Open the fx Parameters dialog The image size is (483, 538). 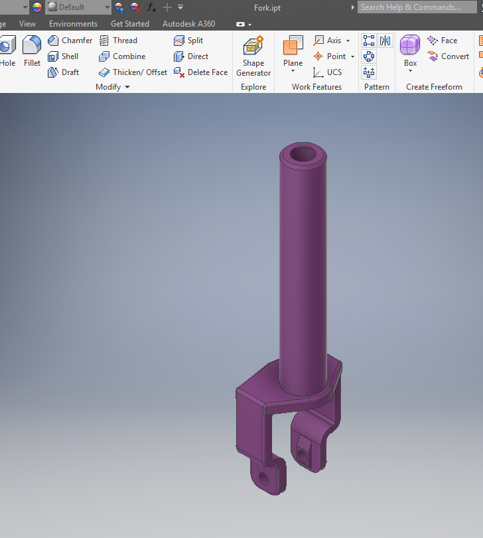coord(151,7)
